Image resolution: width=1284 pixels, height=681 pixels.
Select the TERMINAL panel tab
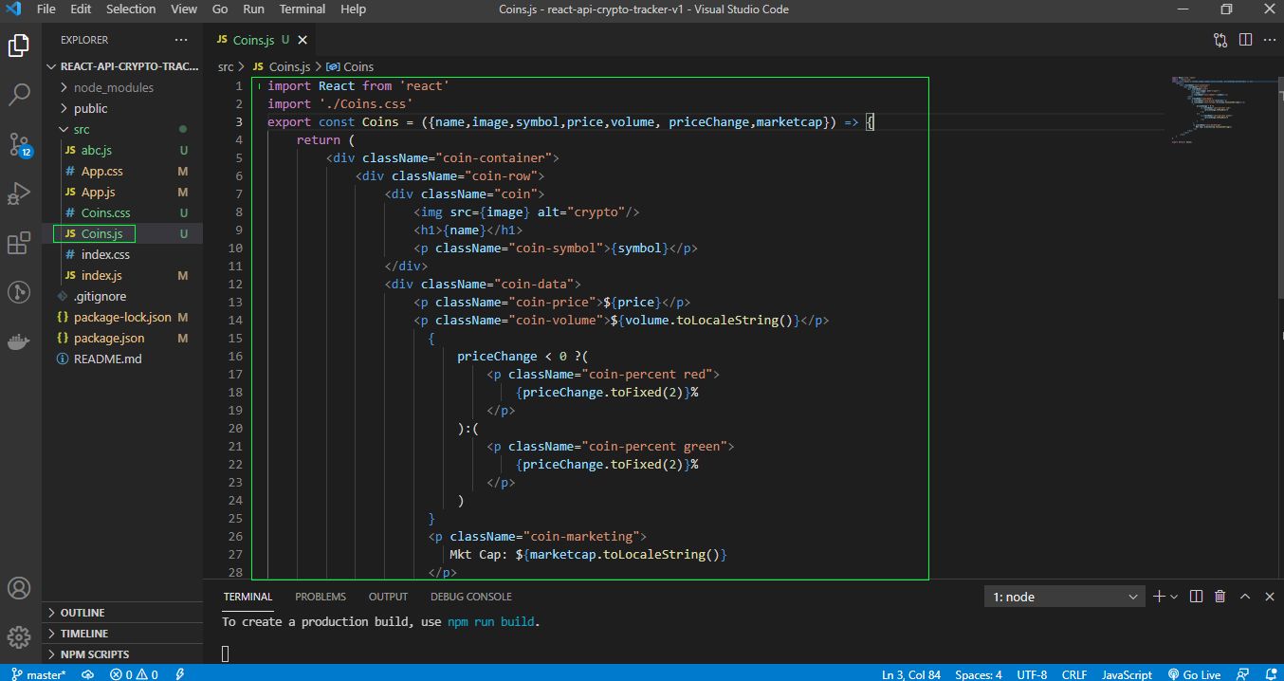coord(248,597)
